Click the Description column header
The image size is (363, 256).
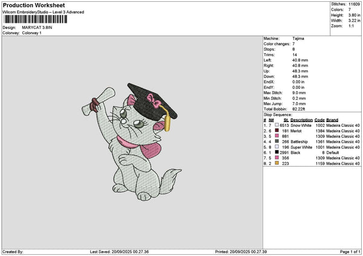[301, 120]
